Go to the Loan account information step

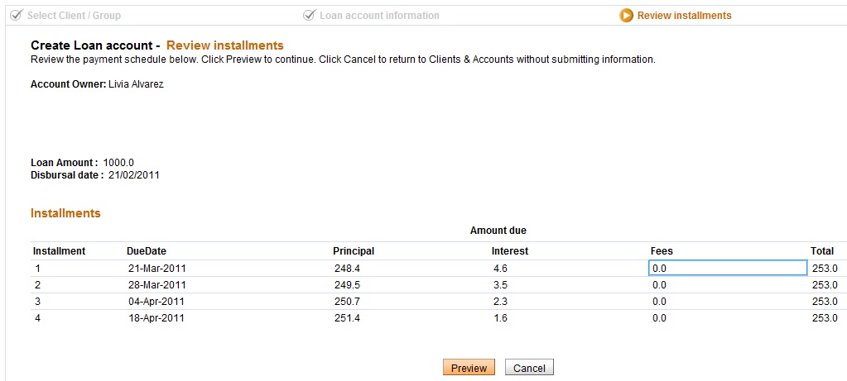pyautogui.click(x=379, y=16)
